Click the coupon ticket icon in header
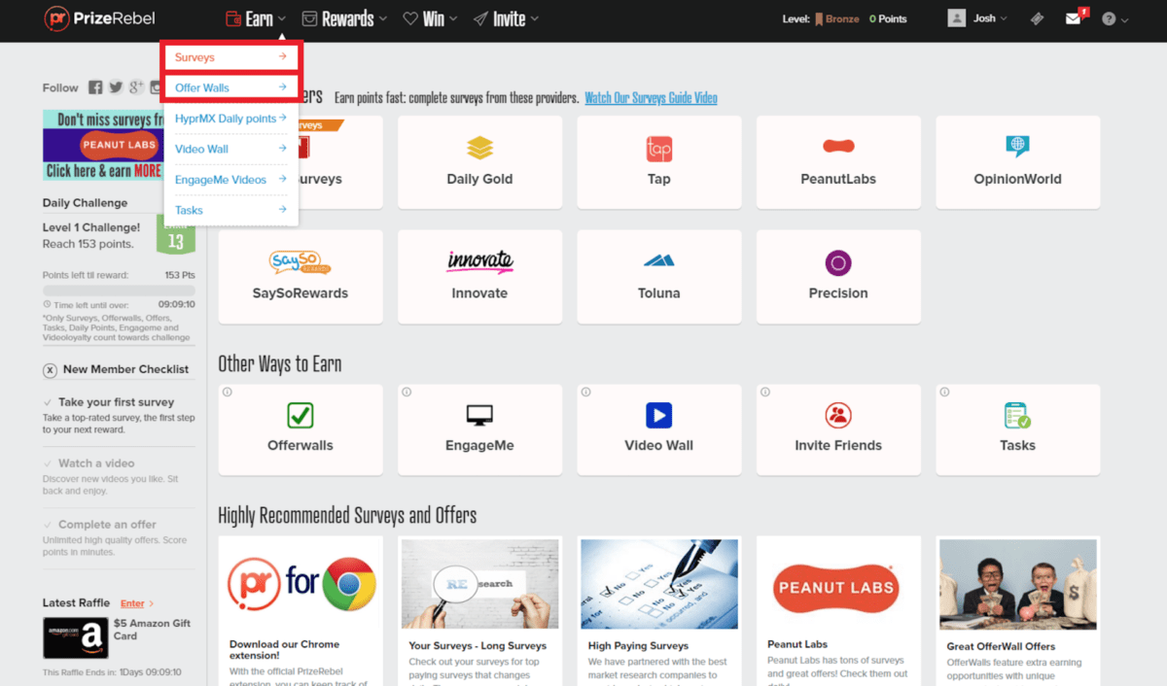1167x686 pixels. point(1038,18)
